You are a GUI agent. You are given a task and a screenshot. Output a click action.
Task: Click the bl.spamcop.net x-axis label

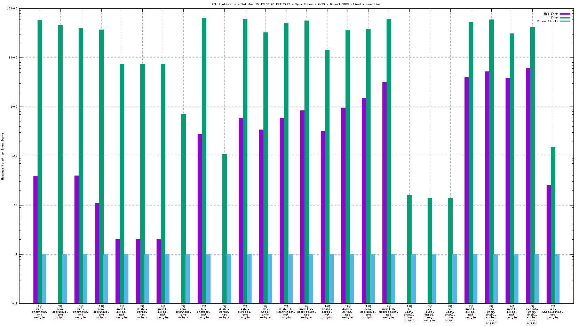(204, 312)
